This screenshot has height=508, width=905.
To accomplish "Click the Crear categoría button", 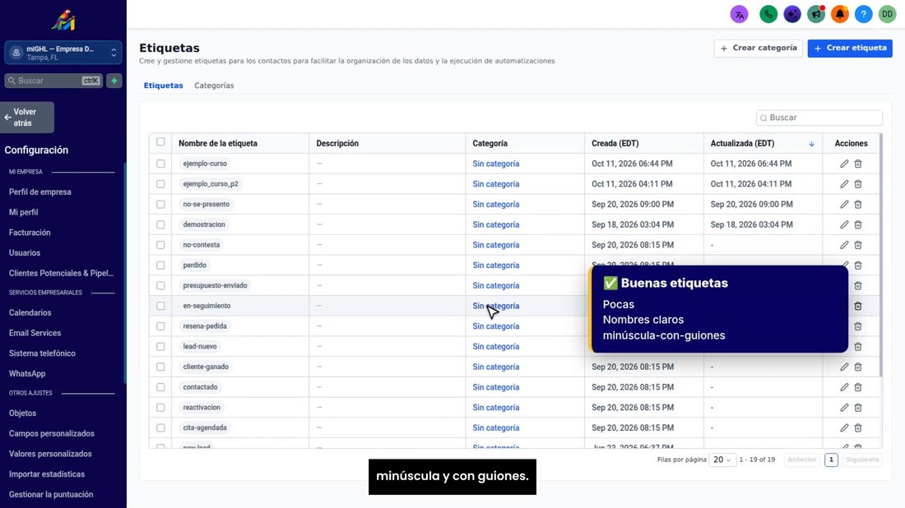I will pos(759,48).
